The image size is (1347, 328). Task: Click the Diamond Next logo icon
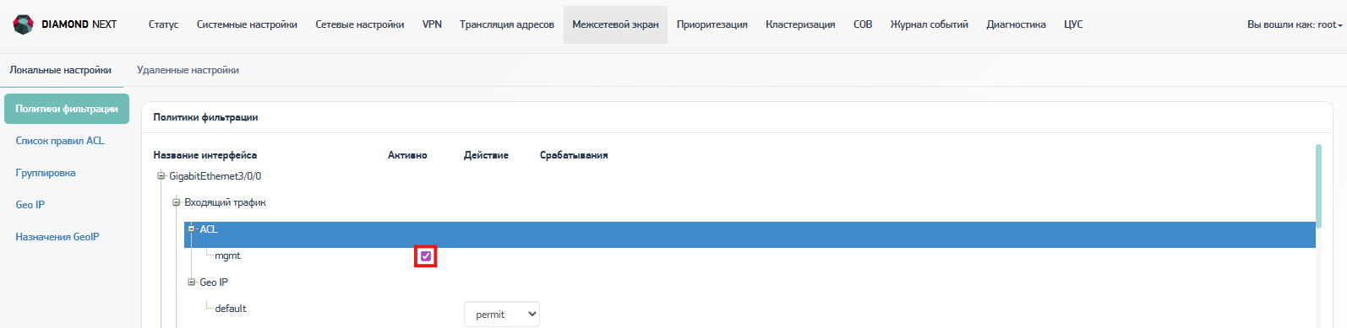pyautogui.click(x=23, y=24)
